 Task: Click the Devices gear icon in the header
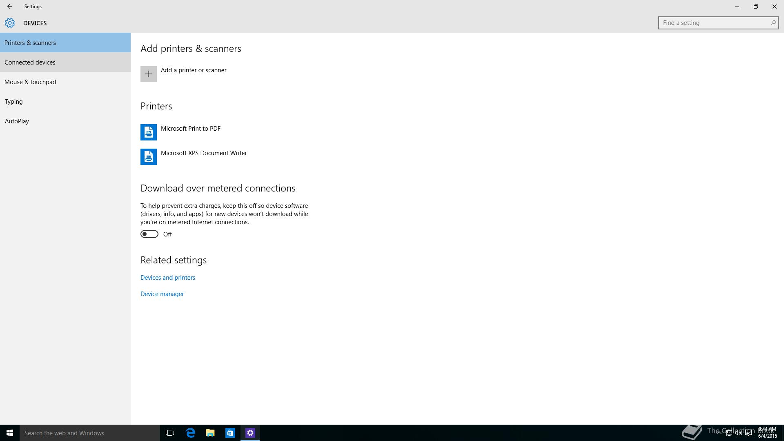10,23
